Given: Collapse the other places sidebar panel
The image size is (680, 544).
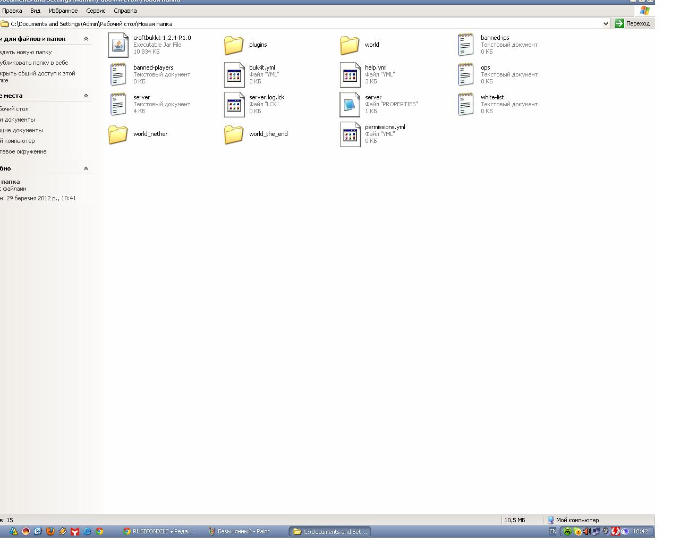Looking at the screenshot, I should (x=86, y=96).
